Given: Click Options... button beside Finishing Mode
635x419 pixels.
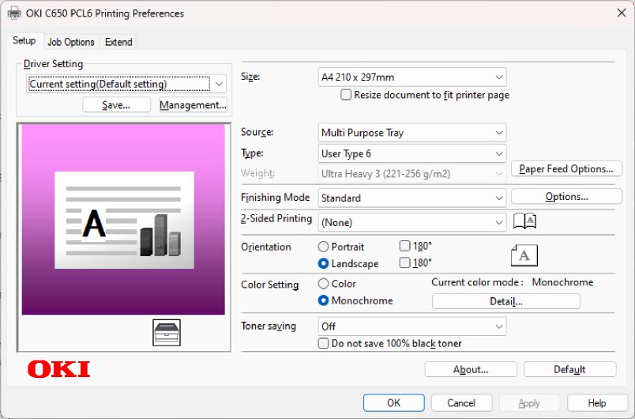Looking at the screenshot, I should [566, 197].
